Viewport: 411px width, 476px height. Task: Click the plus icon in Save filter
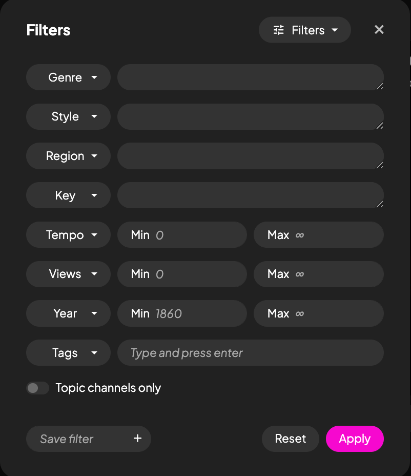pyautogui.click(x=137, y=439)
